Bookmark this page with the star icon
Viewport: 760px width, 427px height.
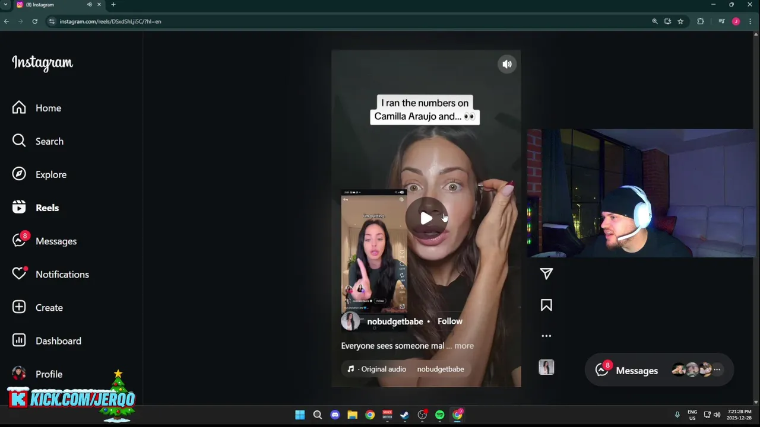(x=680, y=21)
